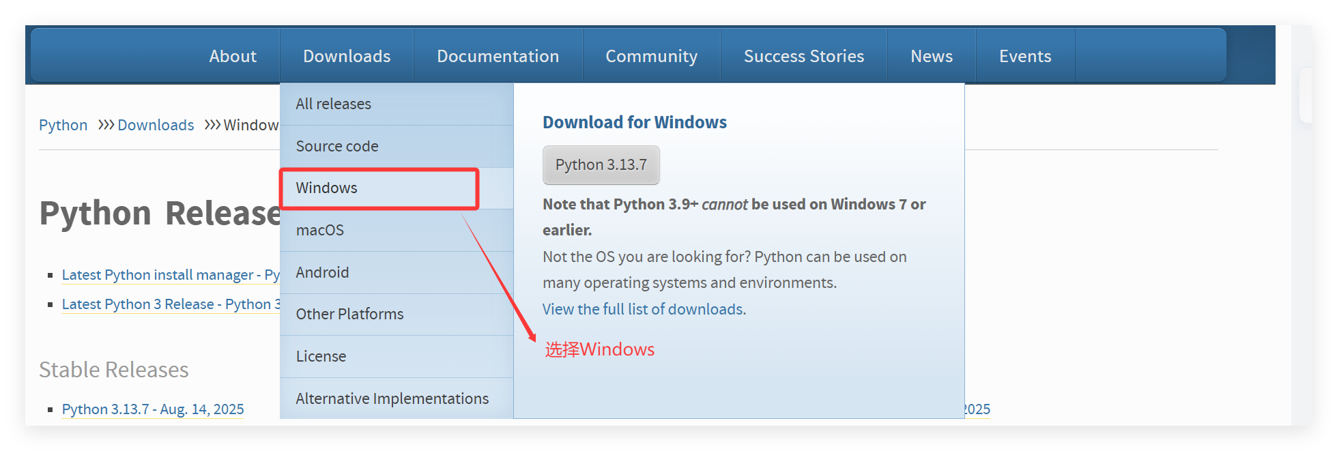The height and width of the screenshot is (451, 1337).
Task: Go to Downloads via the breadcrumb
Action: click(156, 125)
